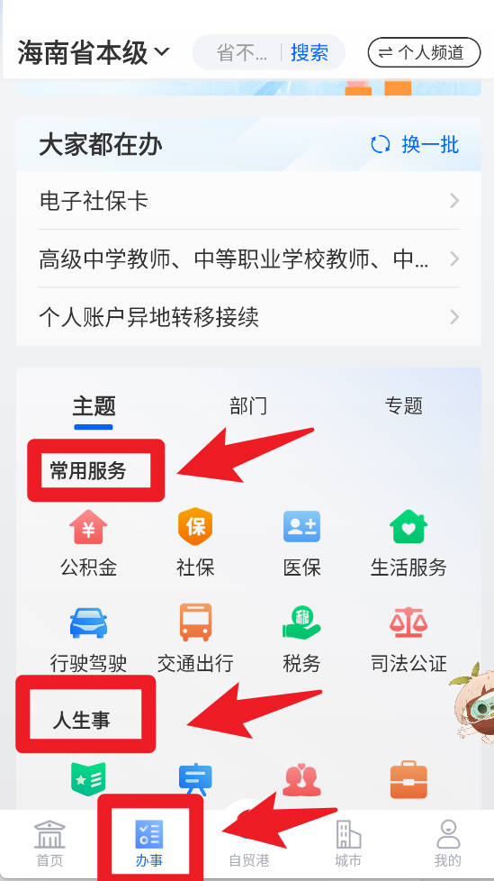This screenshot has width=494, height=881.
Task: Focus the search input field
Action: [241, 53]
